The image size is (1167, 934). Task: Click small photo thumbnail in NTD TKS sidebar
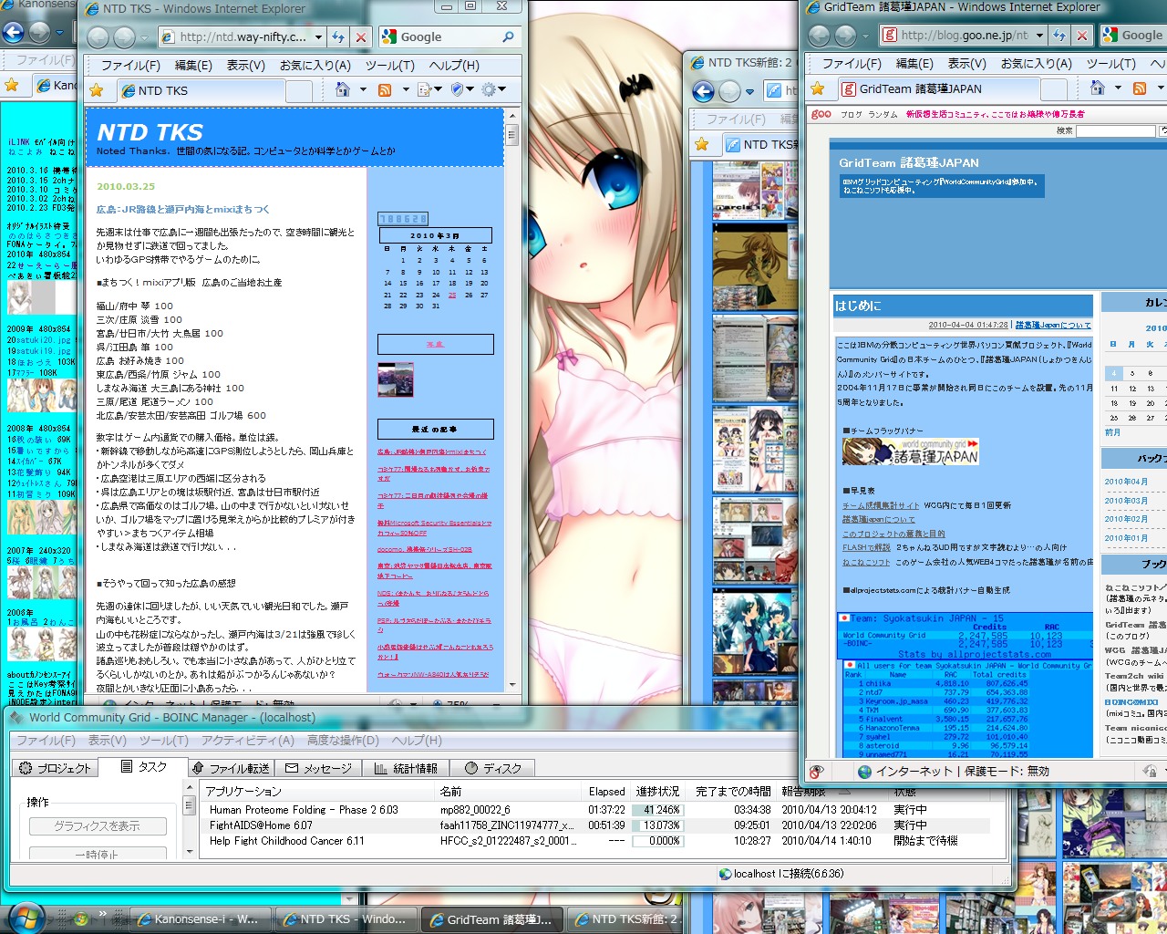click(x=396, y=380)
